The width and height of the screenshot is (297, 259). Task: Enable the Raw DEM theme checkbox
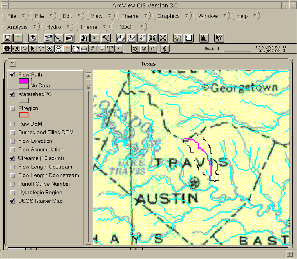coord(13,124)
